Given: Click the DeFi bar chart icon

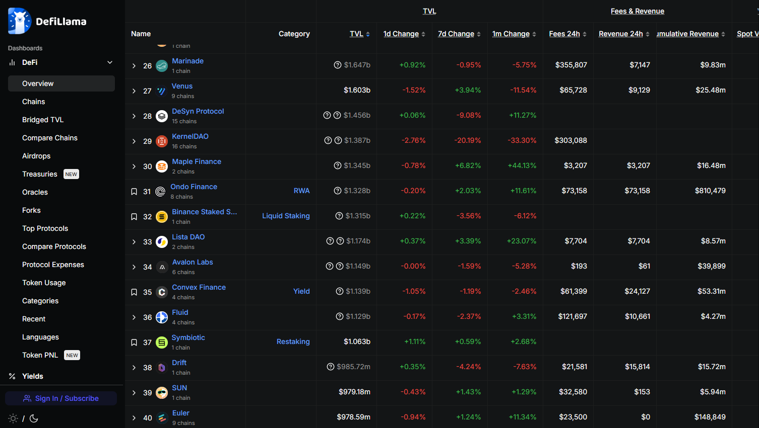Looking at the screenshot, I should (x=12, y=62).
